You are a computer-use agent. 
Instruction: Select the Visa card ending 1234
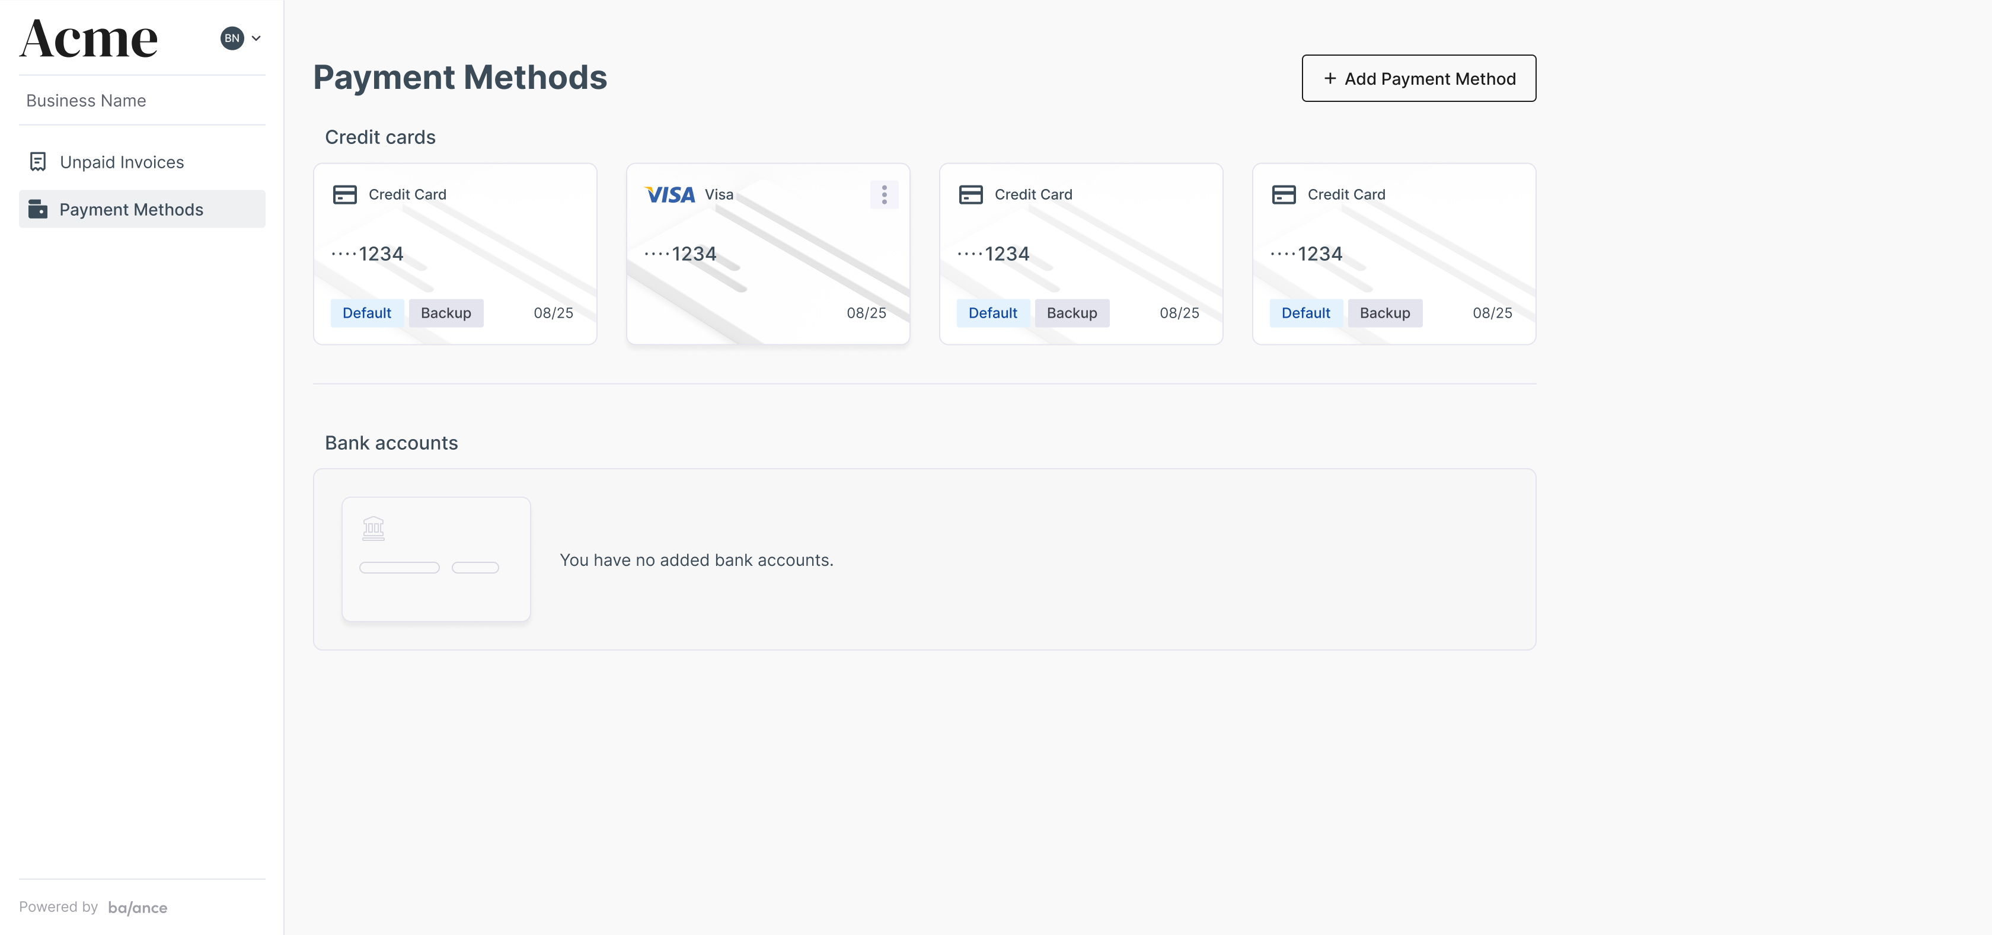click(768, 254)
